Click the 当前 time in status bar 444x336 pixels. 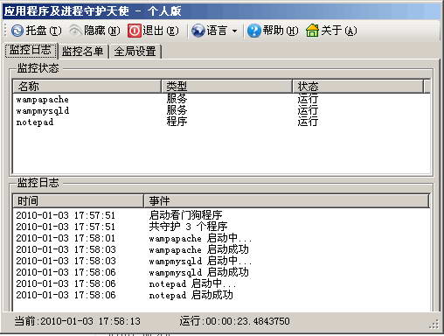78,321
